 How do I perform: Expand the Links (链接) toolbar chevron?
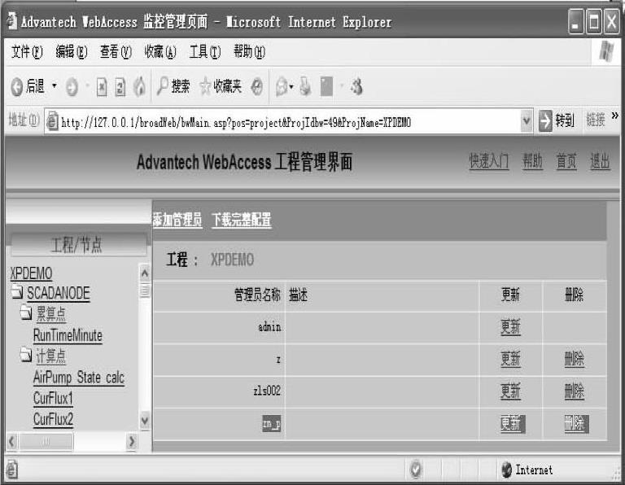[x=614, y=116]
